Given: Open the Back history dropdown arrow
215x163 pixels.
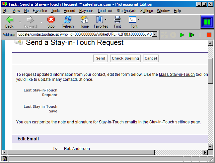Looking at the screenshot, I should [x=20, y=22].
